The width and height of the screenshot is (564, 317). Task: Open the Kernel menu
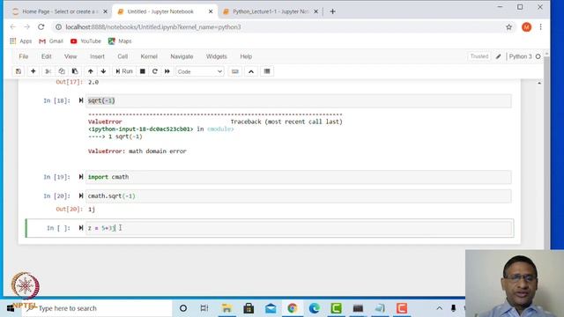(149, 56)
